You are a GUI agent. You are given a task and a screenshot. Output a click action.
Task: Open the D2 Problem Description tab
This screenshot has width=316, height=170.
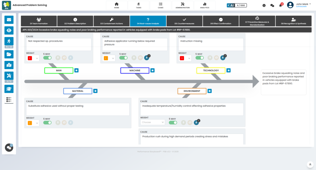click(75, 21)
